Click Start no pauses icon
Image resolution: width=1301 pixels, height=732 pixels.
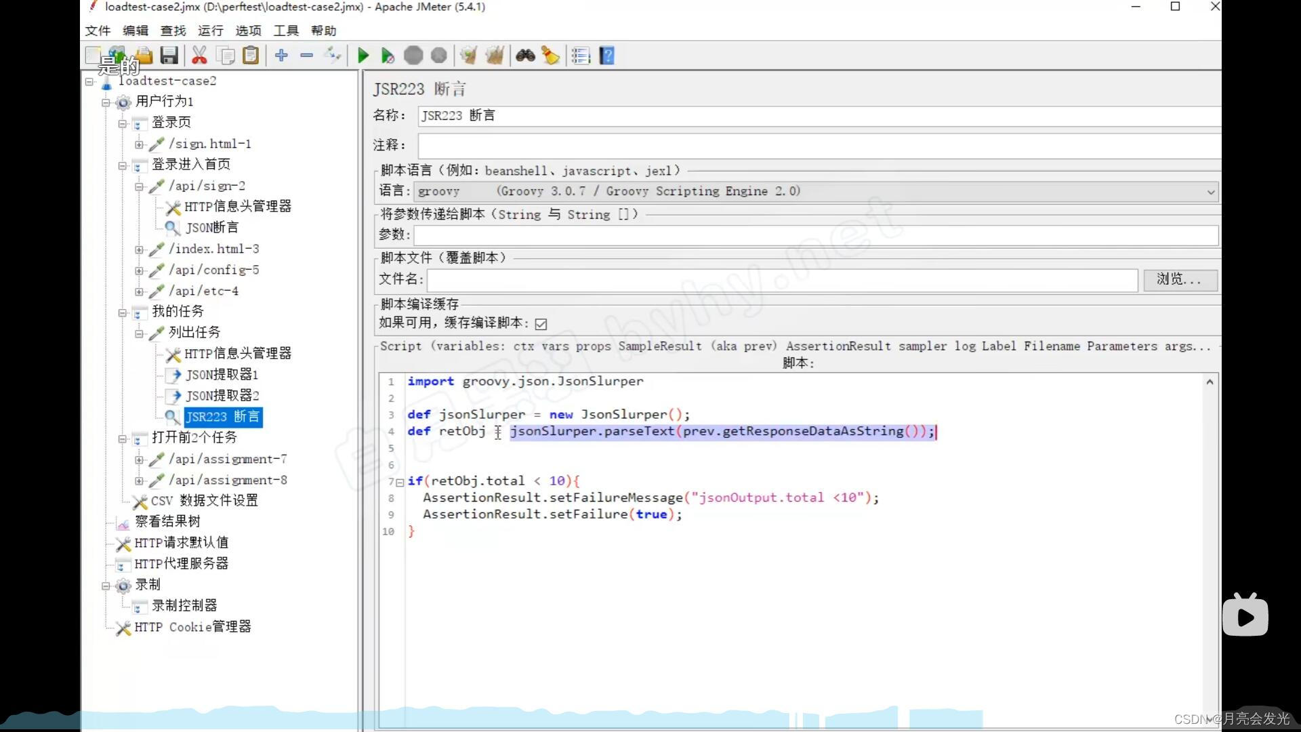[x=388, y=56]
